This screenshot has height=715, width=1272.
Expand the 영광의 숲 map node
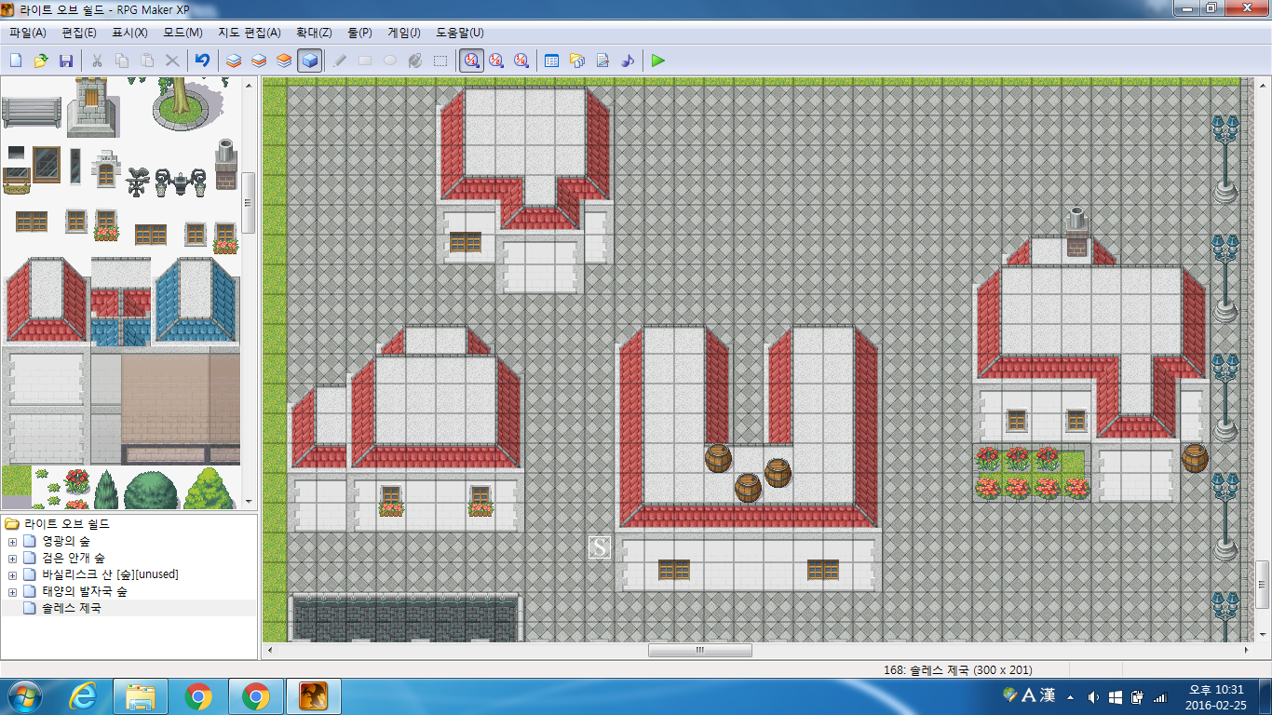[x=12, y=541]
